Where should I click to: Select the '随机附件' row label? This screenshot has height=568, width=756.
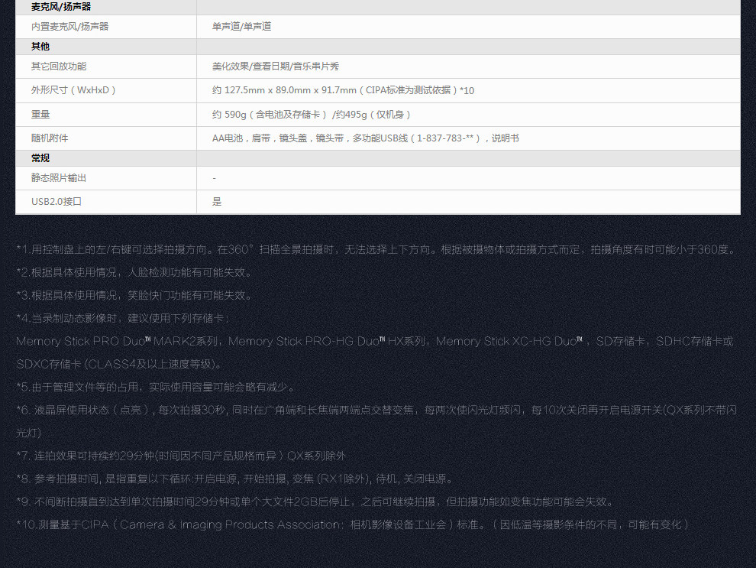tap(50, 138)
